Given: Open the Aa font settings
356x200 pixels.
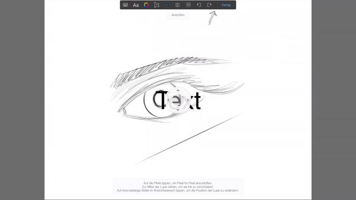Looking at the screenshot, I should (x=136, y=5).
